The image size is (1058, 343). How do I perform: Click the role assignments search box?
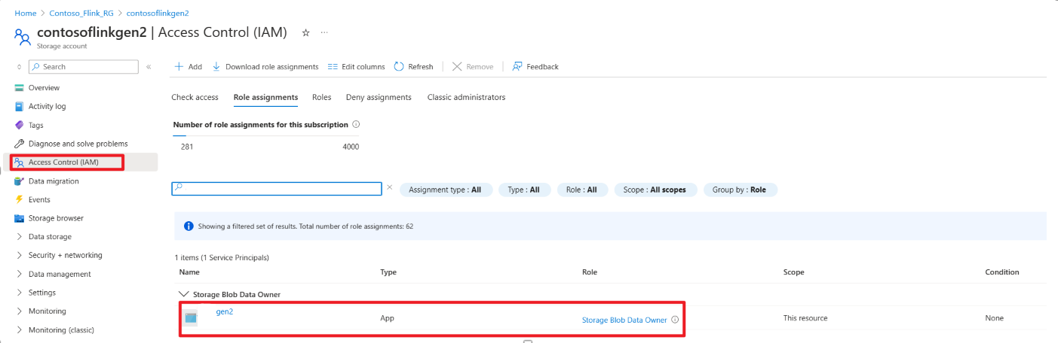point(277,188)
